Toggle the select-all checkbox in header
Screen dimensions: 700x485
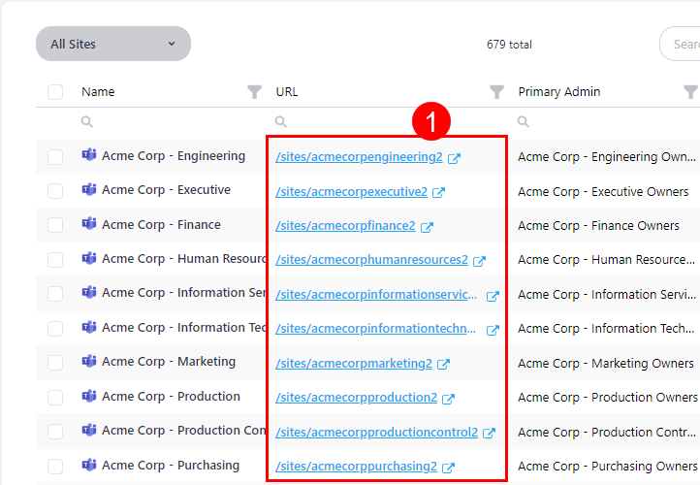[x=55, y=92]
